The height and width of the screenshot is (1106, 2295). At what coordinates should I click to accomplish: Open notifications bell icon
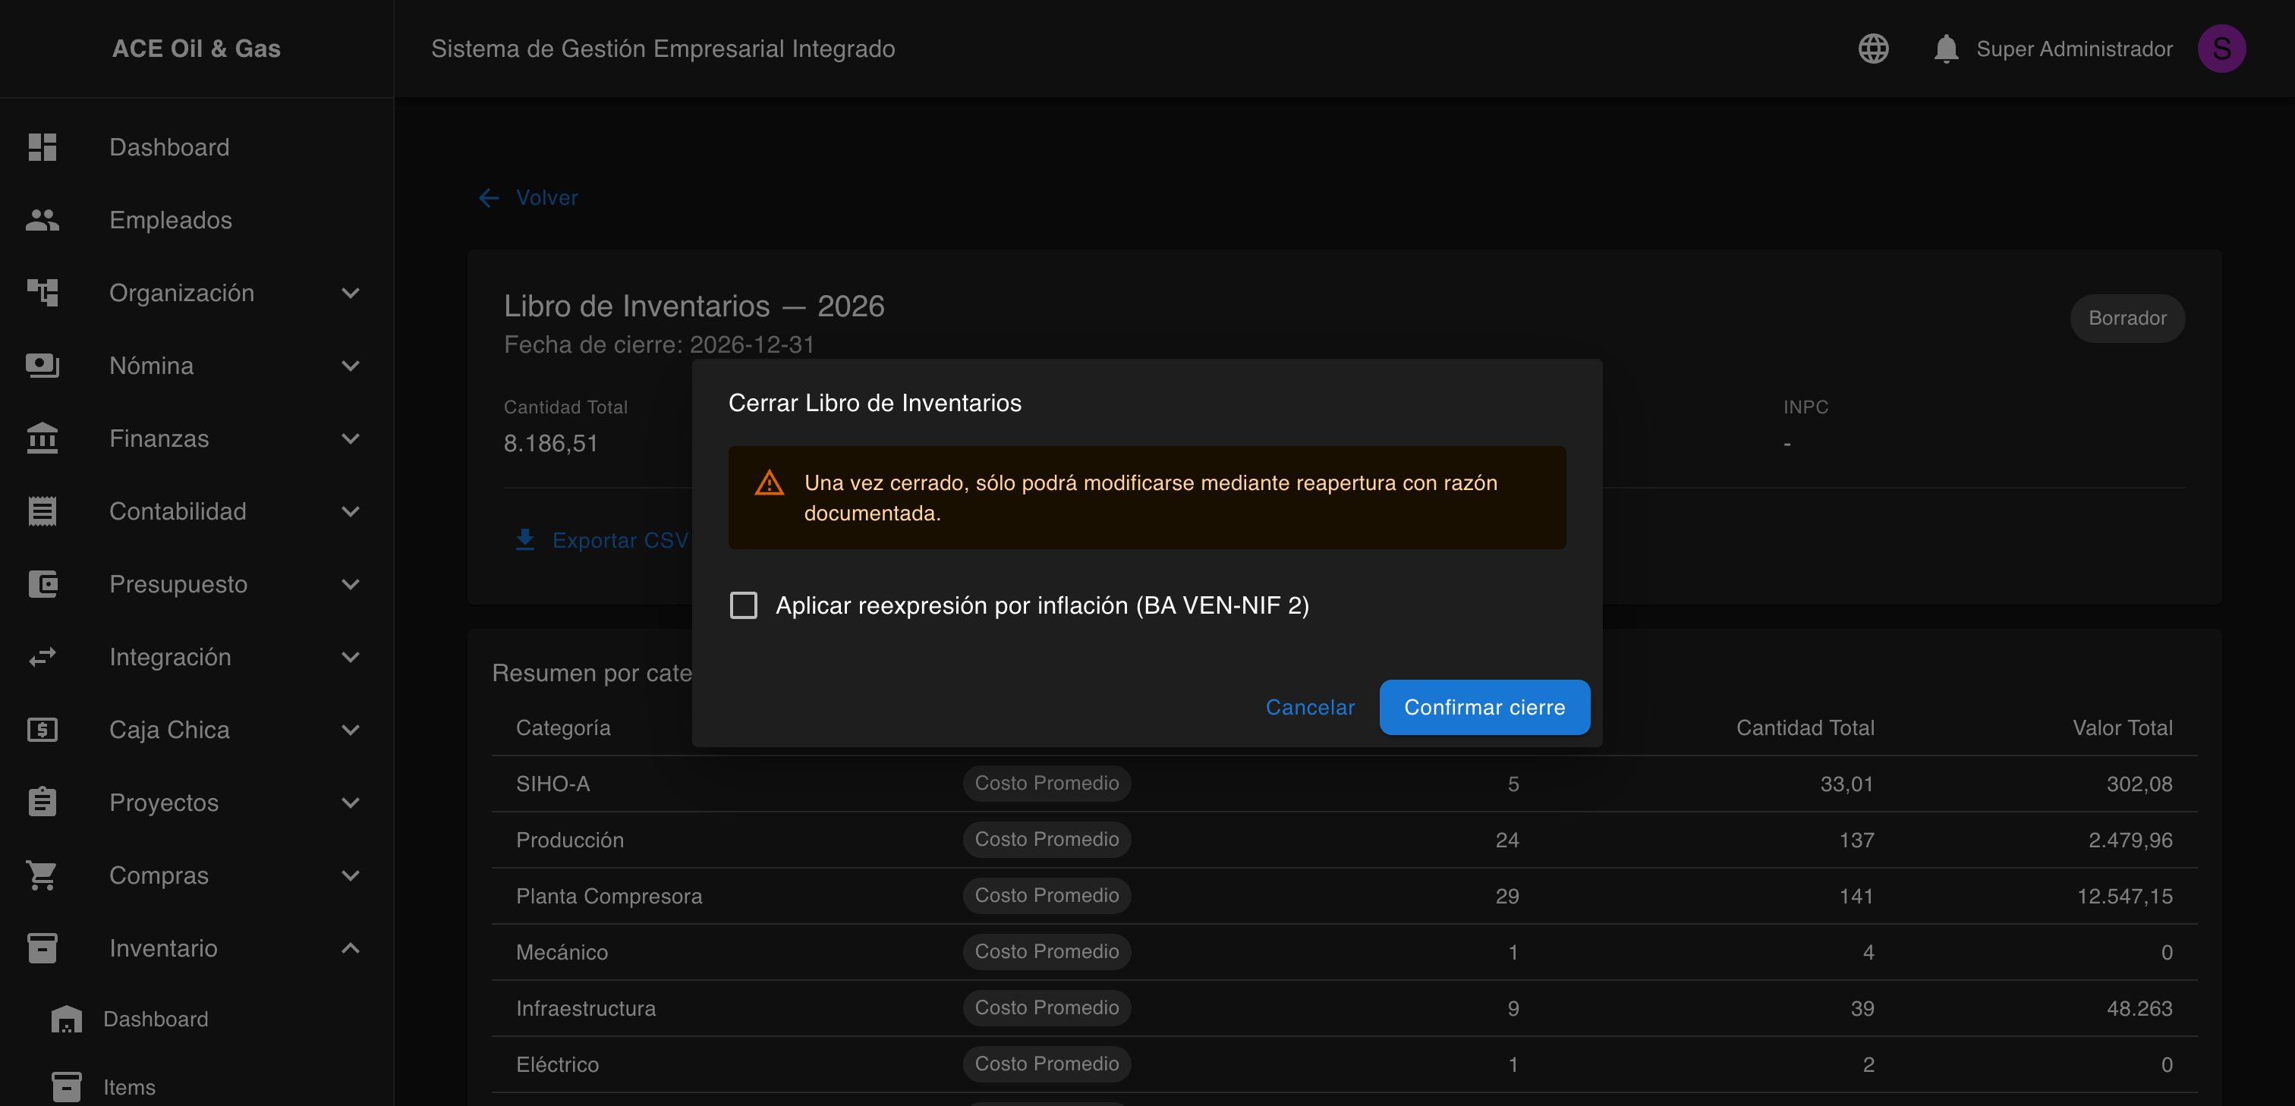click(x=1946, y=48)
